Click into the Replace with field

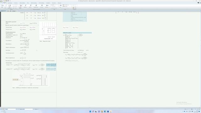click(x=29, y=109)
